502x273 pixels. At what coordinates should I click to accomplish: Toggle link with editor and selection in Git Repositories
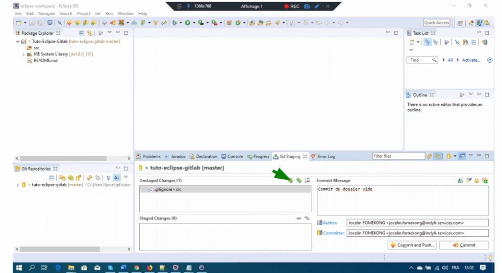click(98, 177)
